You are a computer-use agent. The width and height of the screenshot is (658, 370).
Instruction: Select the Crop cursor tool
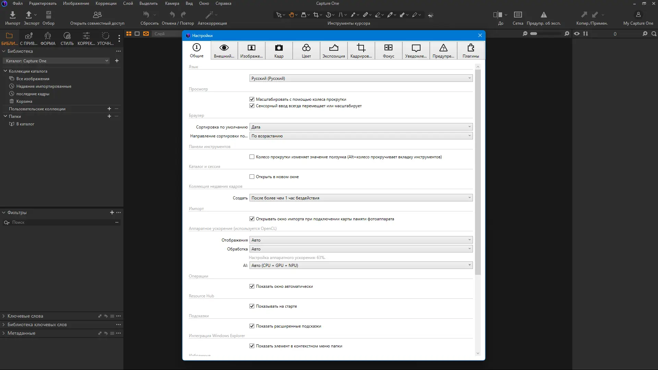tap(316, 15)
